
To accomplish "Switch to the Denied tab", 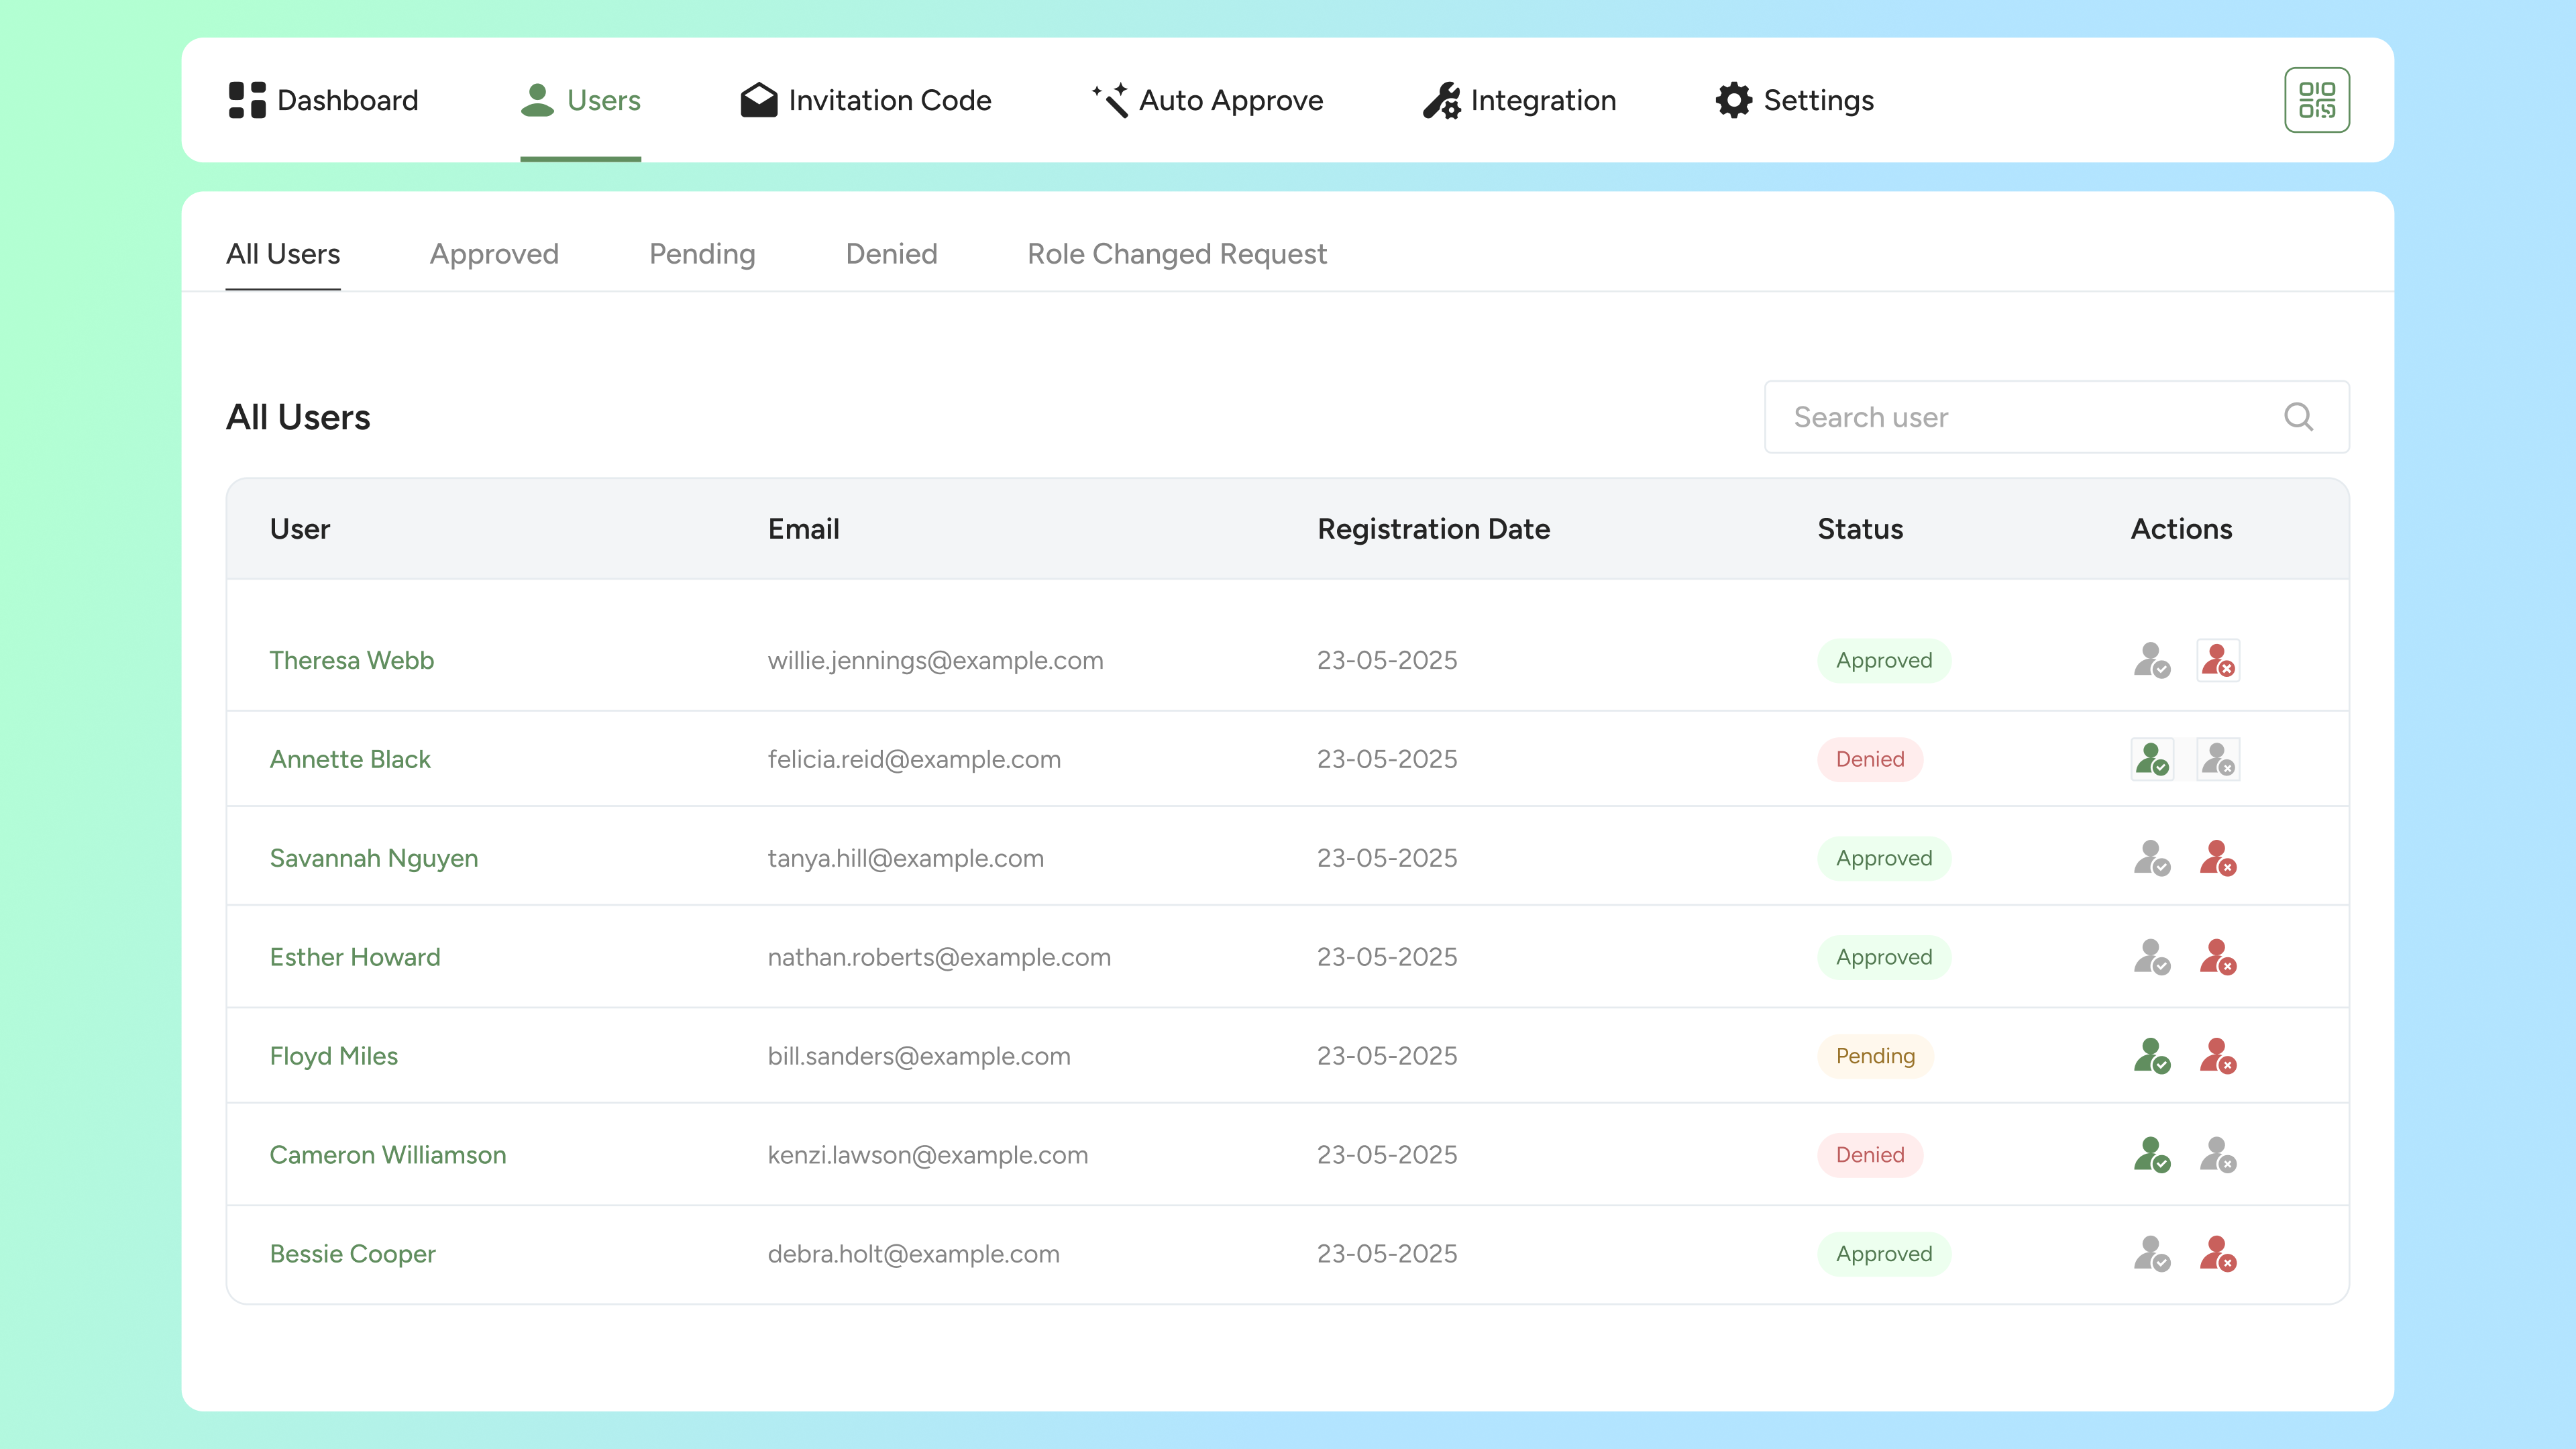I will pyautogui.click(x=891, y=254).
